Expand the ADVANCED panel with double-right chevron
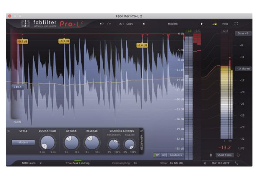This screenshot has height=175, width=260. 141,131
